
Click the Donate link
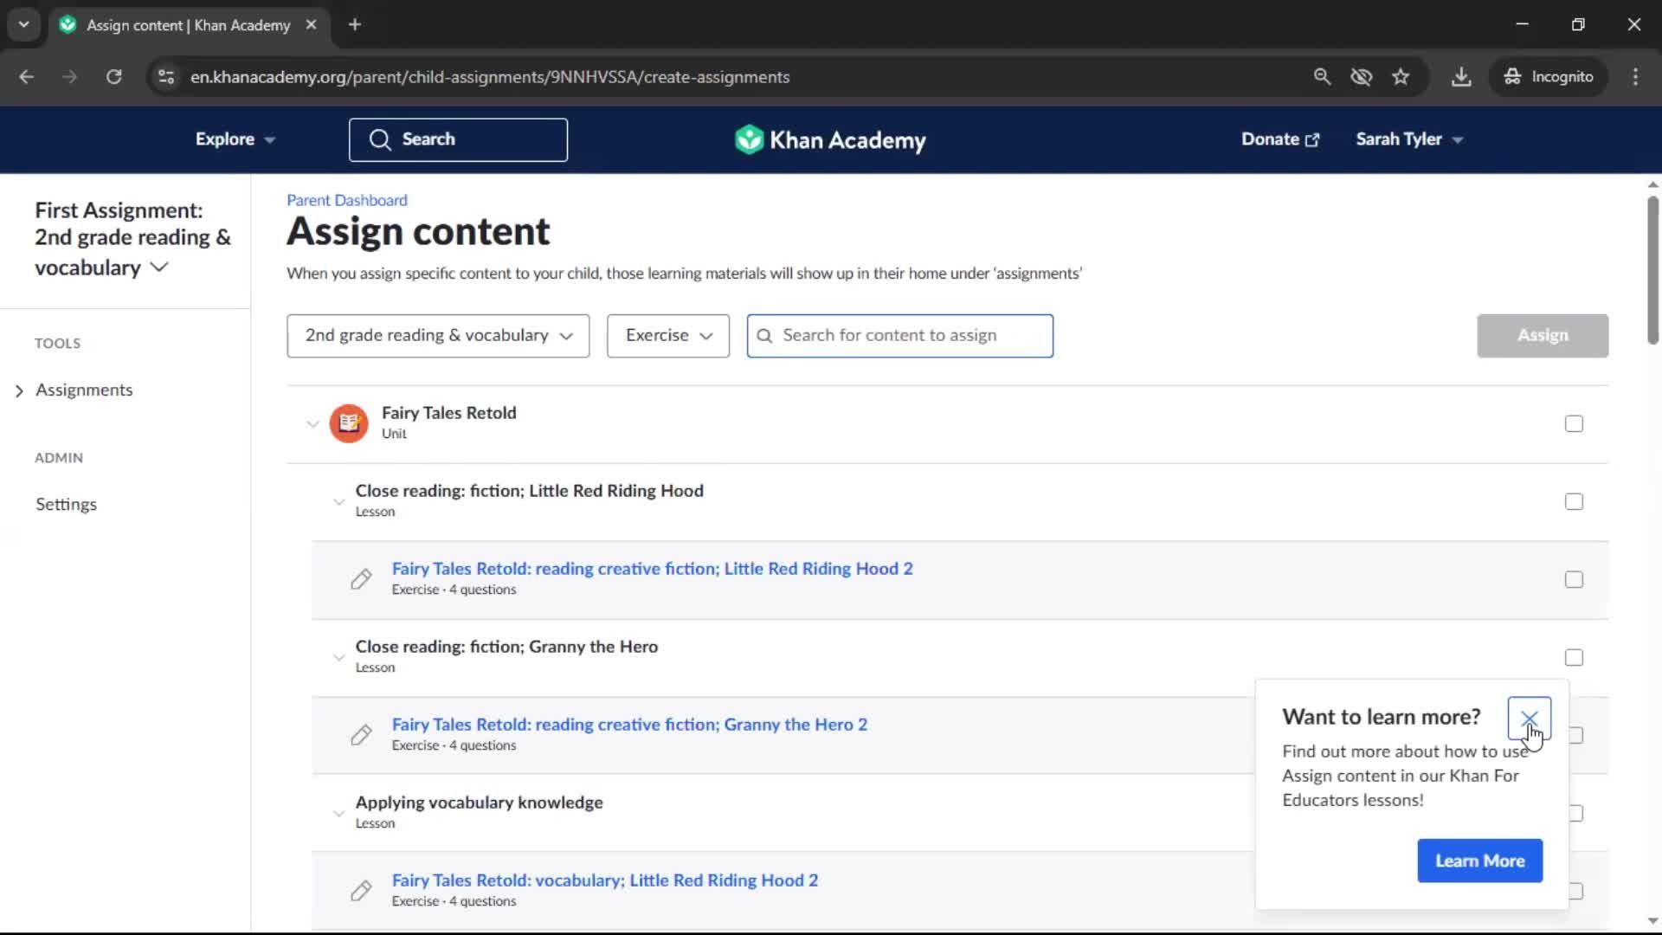(1279, 139)
